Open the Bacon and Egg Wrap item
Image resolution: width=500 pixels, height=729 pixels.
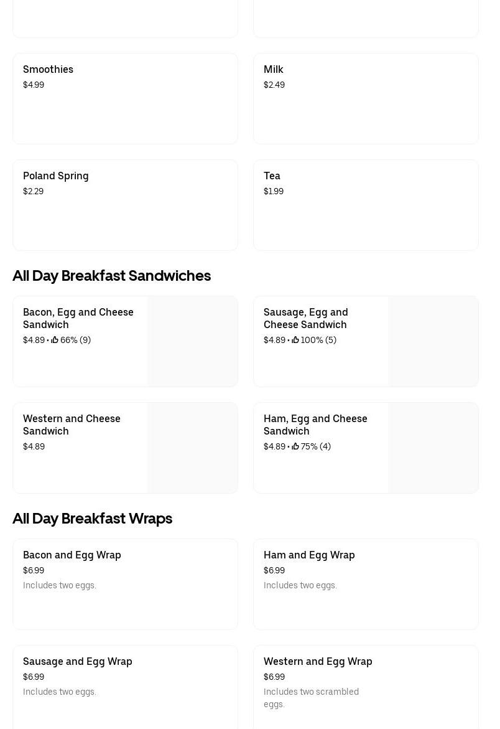tap(72, 555)
